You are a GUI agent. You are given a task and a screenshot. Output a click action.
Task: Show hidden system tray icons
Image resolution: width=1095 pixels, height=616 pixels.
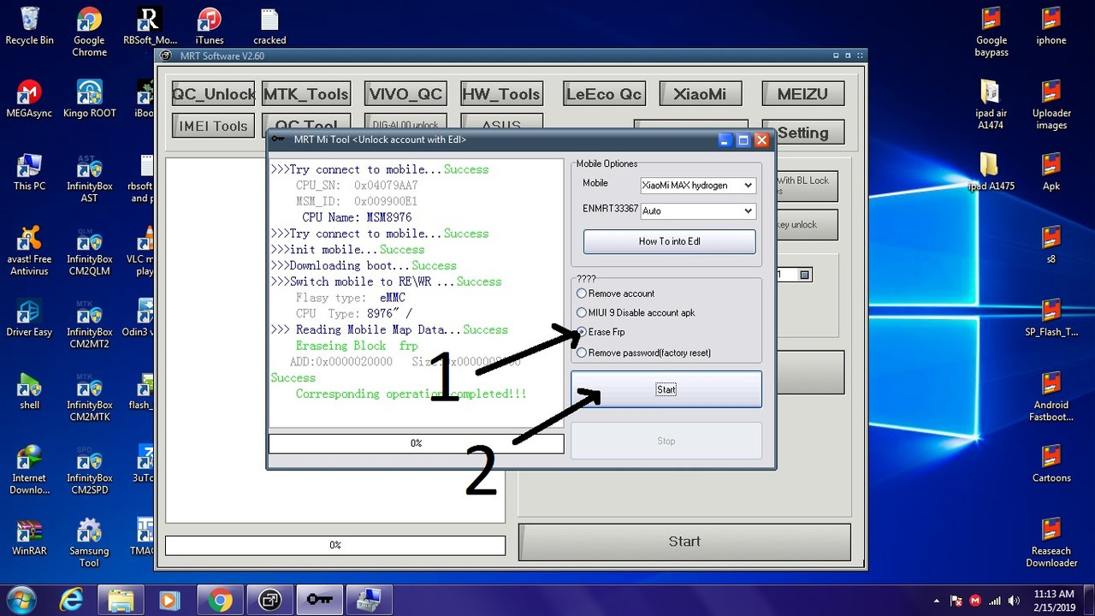point(937,601)
